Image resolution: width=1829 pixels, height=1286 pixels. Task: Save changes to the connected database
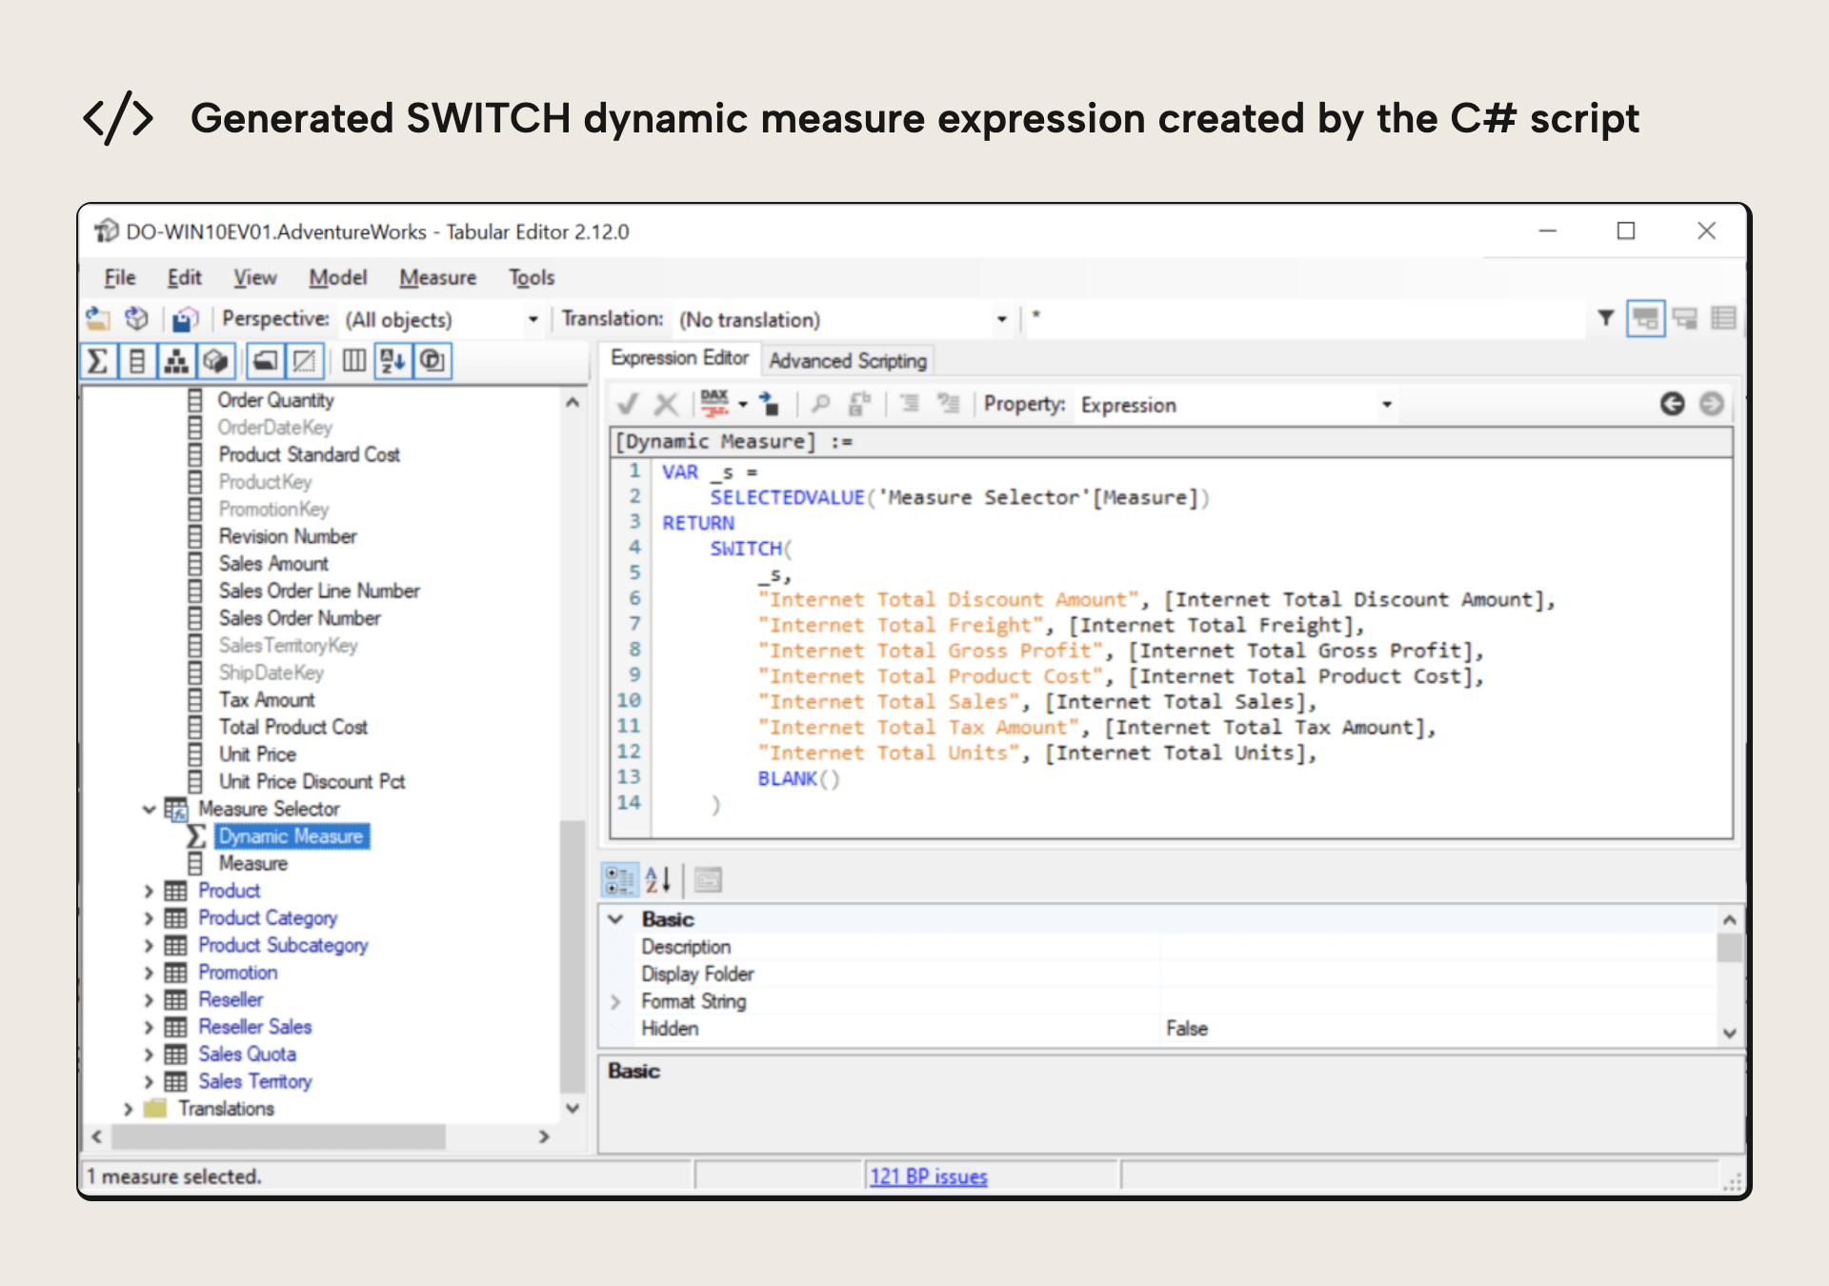click(x=186, y=318)
